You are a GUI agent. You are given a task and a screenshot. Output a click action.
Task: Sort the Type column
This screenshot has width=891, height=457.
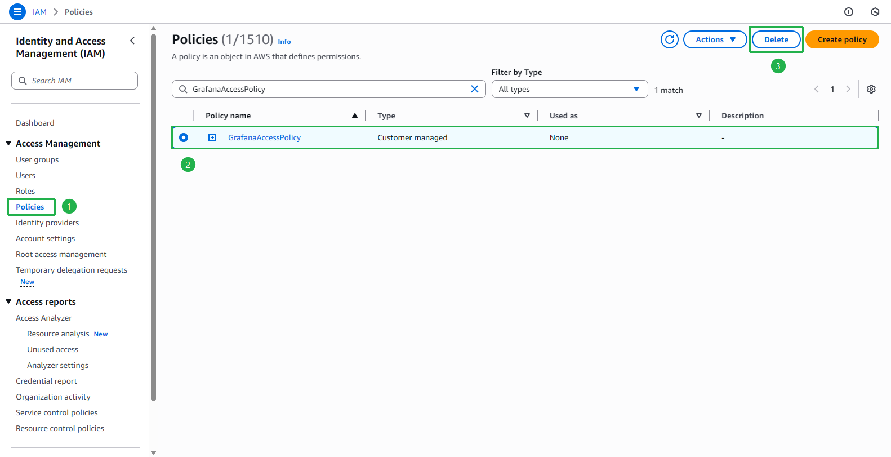[527, 116]
